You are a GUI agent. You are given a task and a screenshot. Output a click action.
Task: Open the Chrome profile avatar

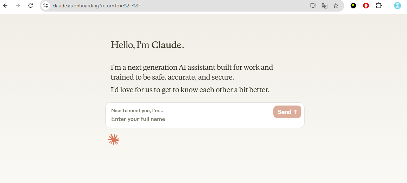tap(397, 6)
